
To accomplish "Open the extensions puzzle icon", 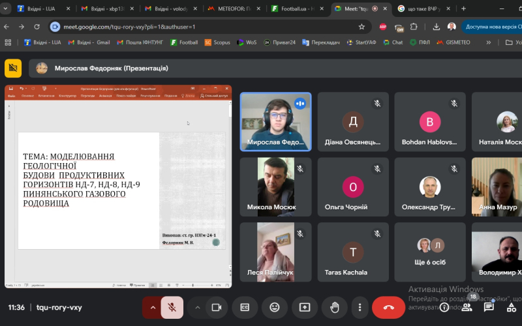I will click(x=414, y=27).
